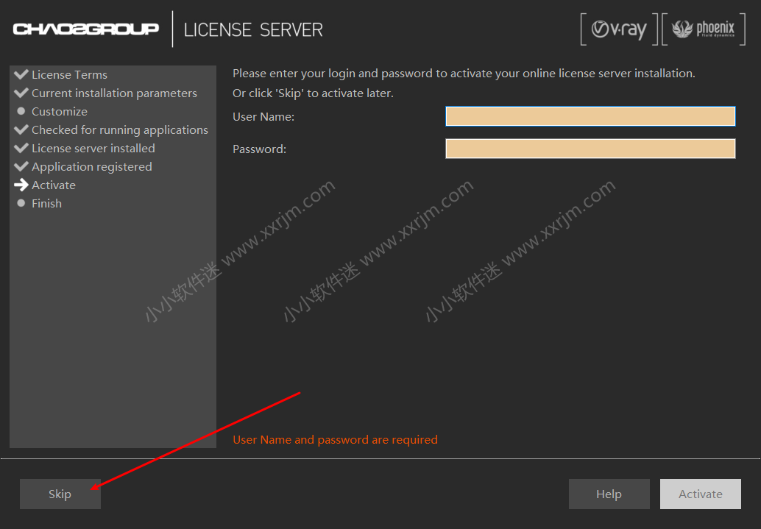Click the 'User Name:' label
Screen dimensions: 761x529
click(263, 117)
